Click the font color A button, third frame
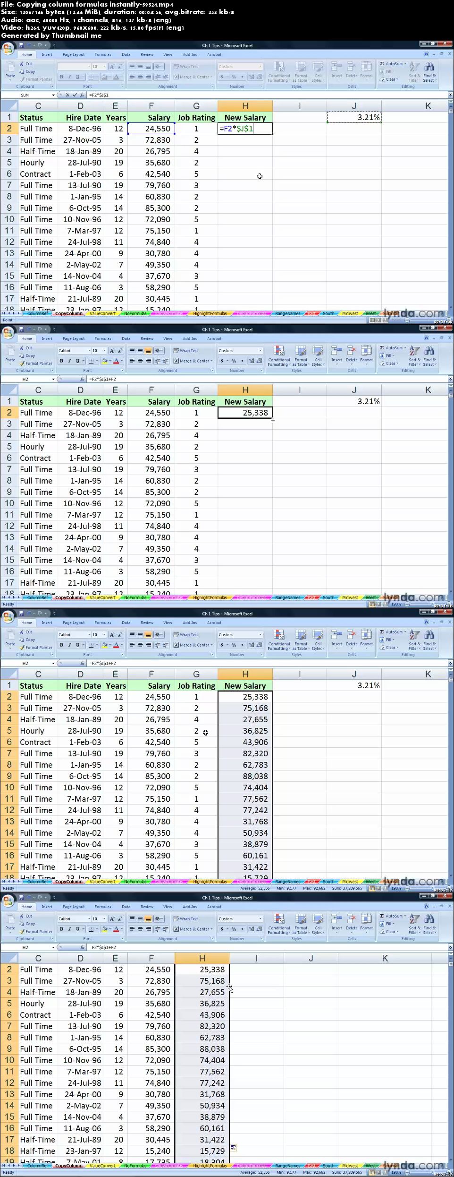Image resolution: width=454 pixels, height=1177 pixels. pyautogui.click(x=116, y=645)
